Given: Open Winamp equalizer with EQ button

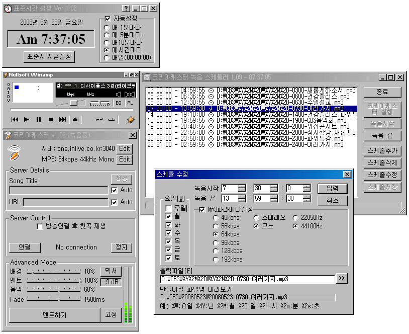Looking at the screenshot, I should (119, 103).
